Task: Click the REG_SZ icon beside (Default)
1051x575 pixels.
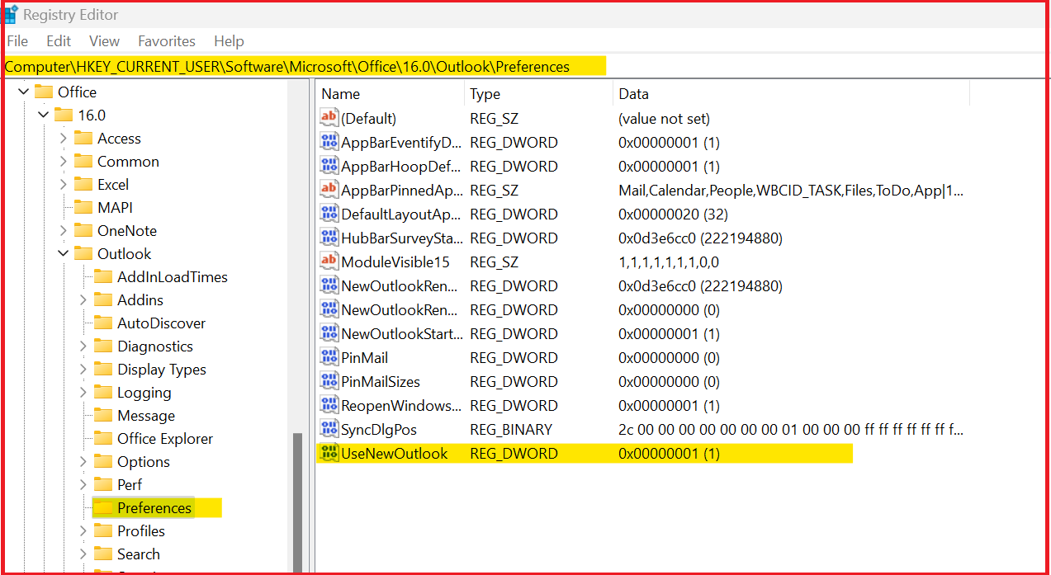Action: coord(329,118)
